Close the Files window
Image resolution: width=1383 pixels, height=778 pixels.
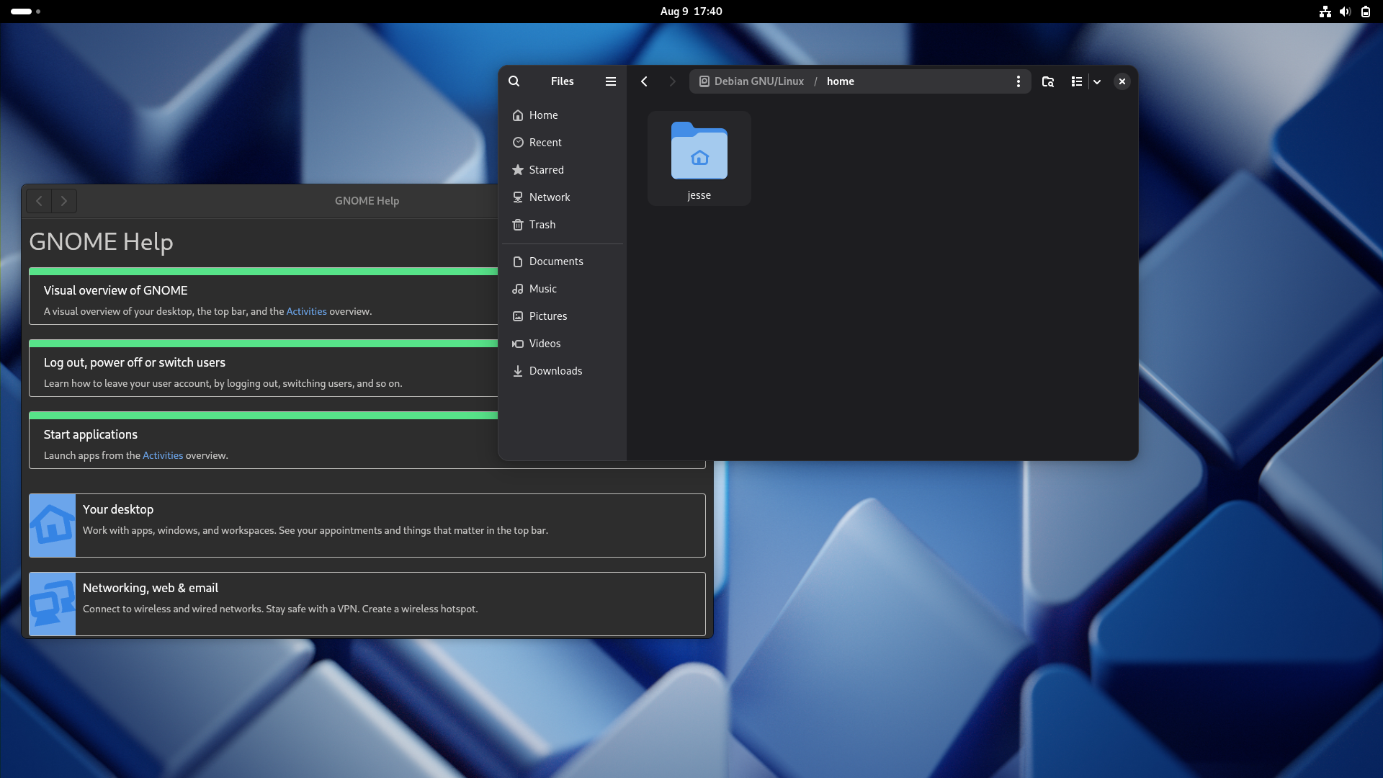coord(1122,81)
